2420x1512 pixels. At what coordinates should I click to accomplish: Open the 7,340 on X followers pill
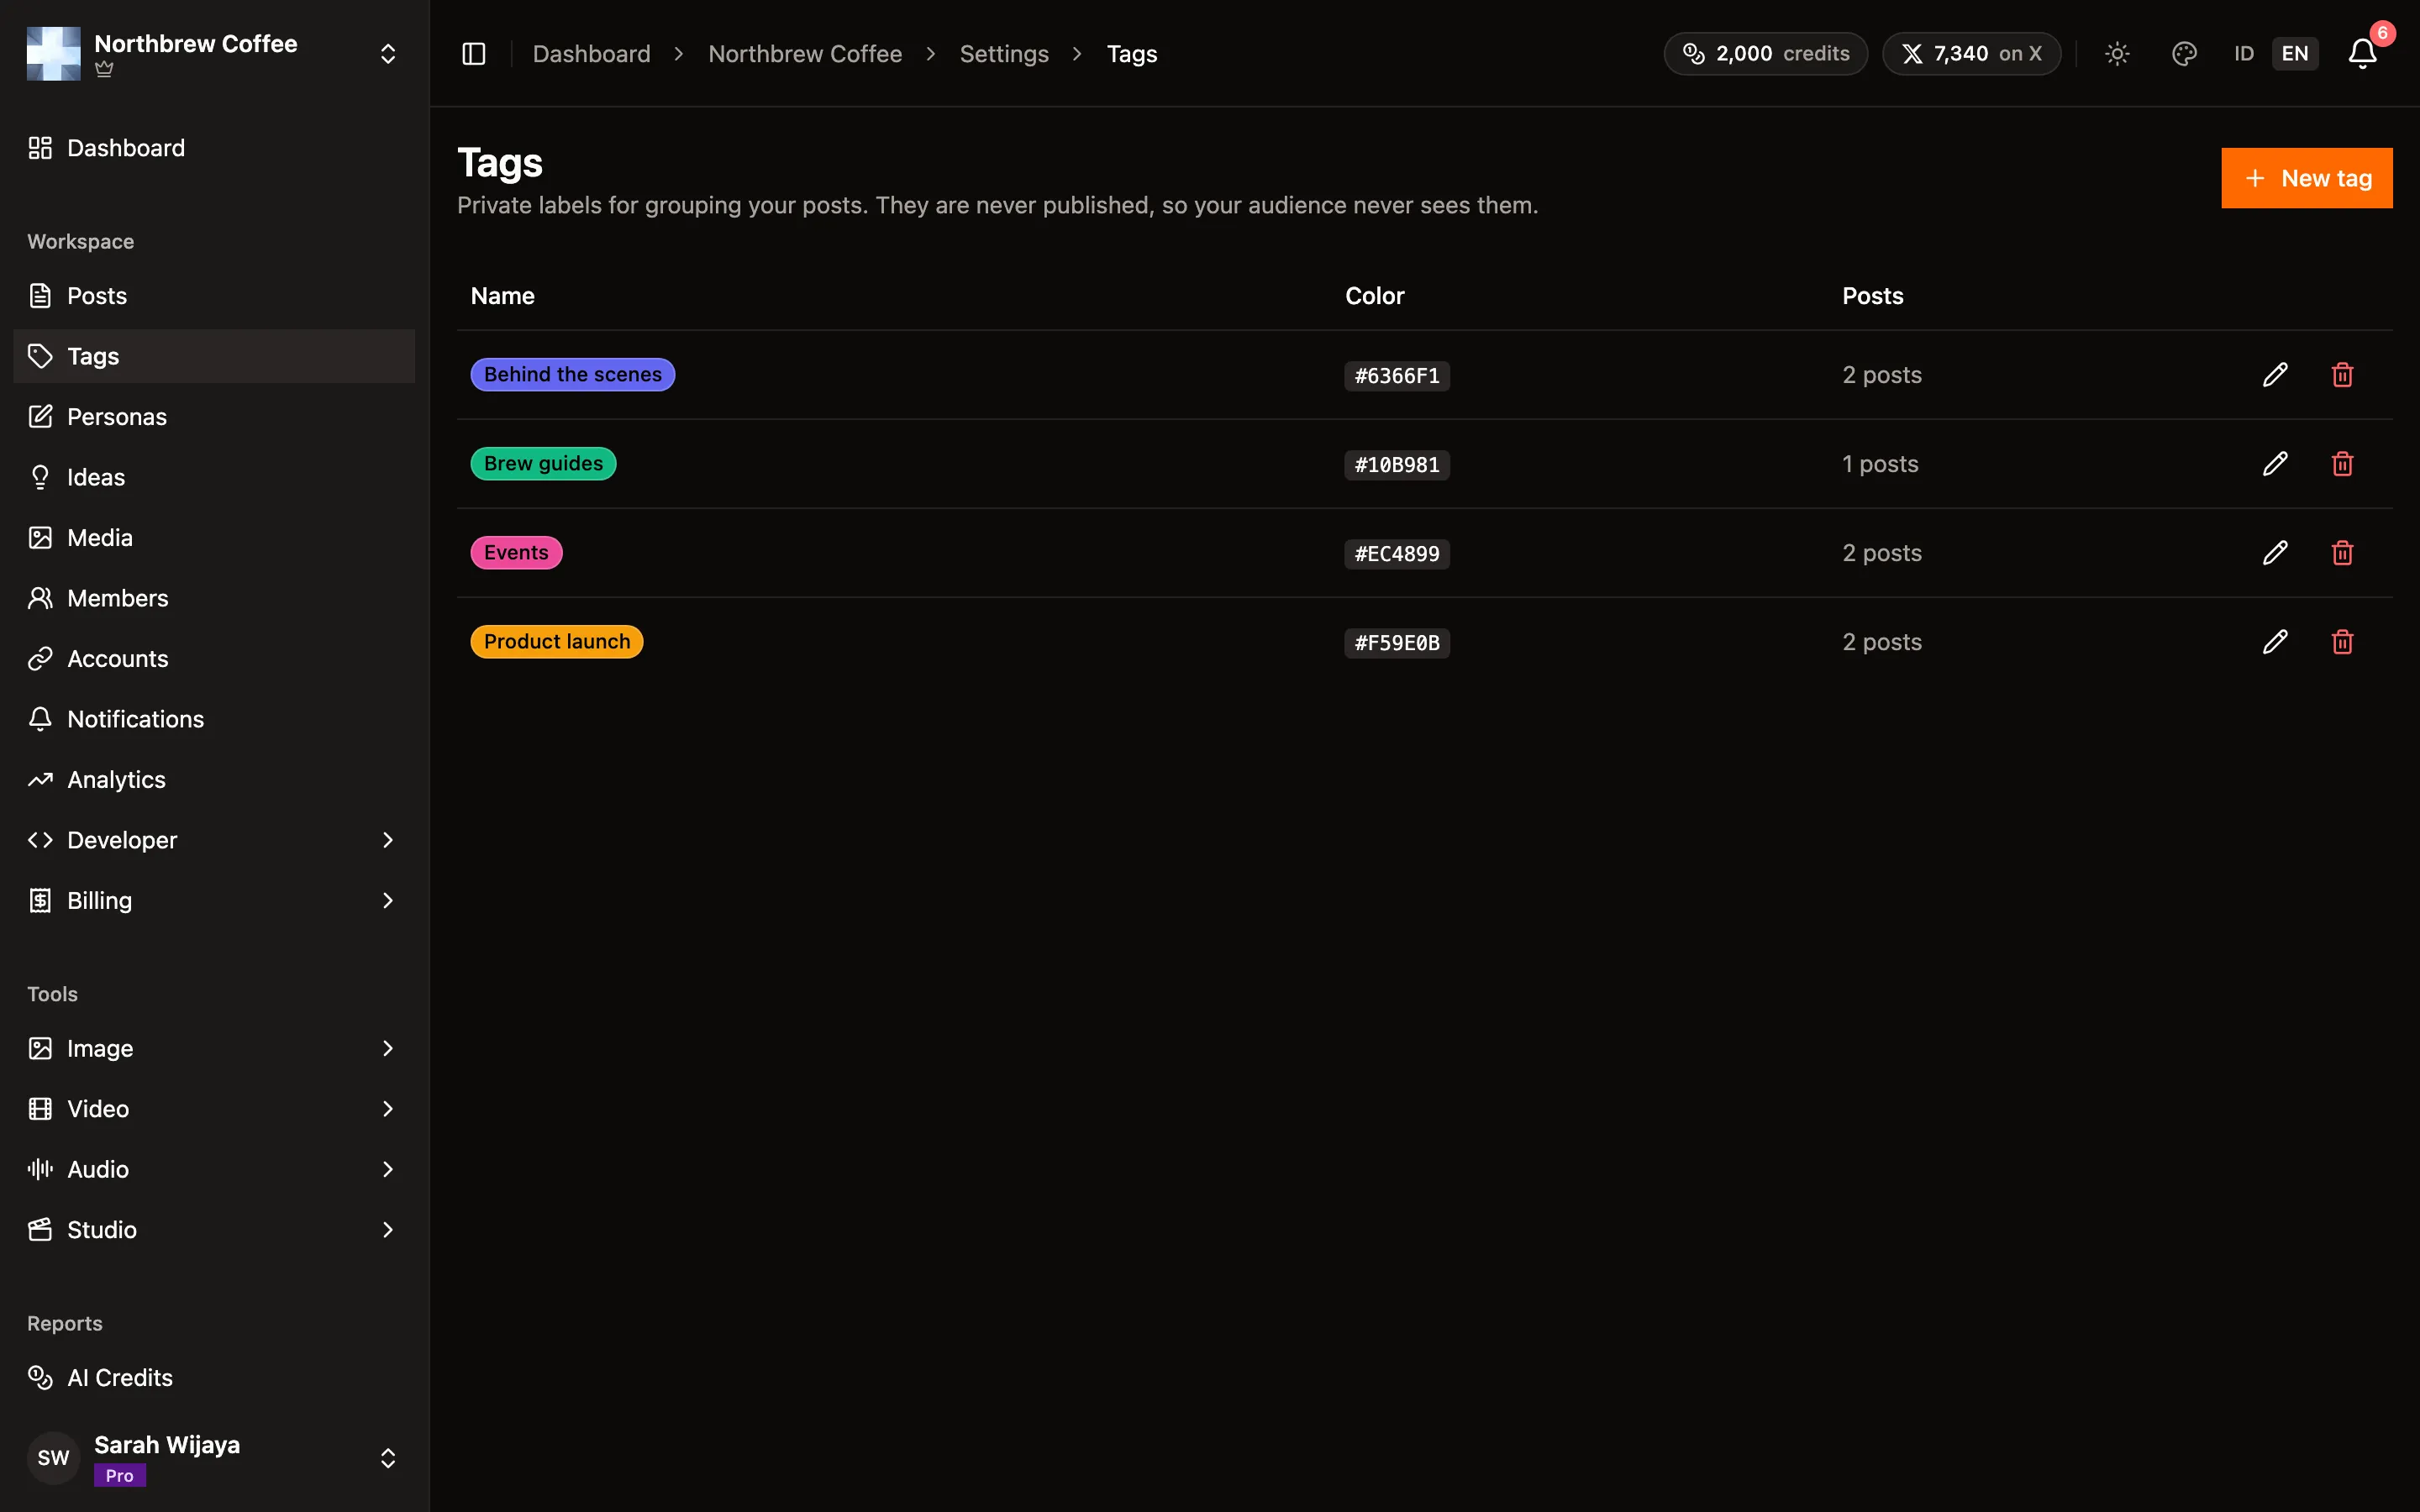(x=1971, y=54)
